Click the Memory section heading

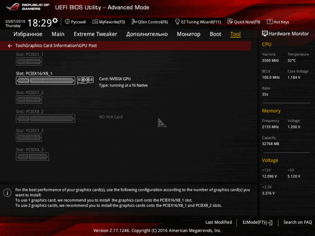[x=271, y=111]
